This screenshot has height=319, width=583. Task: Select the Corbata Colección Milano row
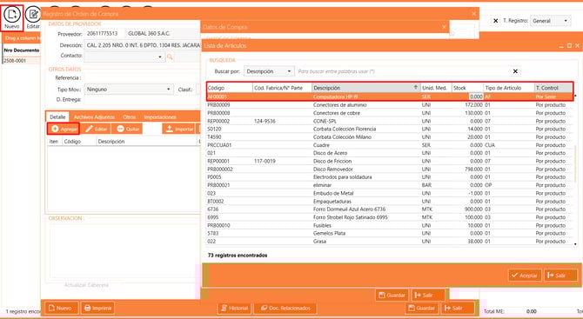pyautogui.click(x=389, y=137)
